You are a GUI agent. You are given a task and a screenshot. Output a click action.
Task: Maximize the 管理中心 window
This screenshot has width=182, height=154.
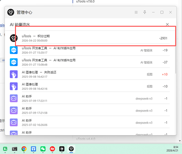(x=162, y=12)
